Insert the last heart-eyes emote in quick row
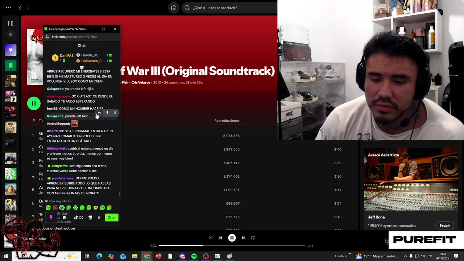Image resolution: width=464 pixels, height=261 pixels. 109,208
